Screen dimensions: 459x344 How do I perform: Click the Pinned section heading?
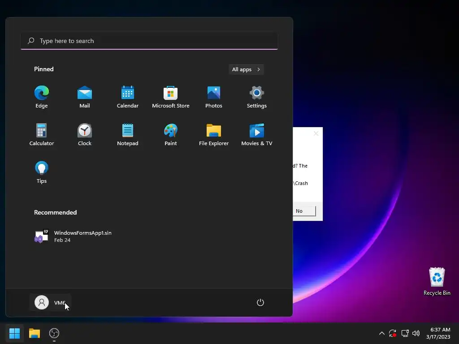click(x=43, y=69)
